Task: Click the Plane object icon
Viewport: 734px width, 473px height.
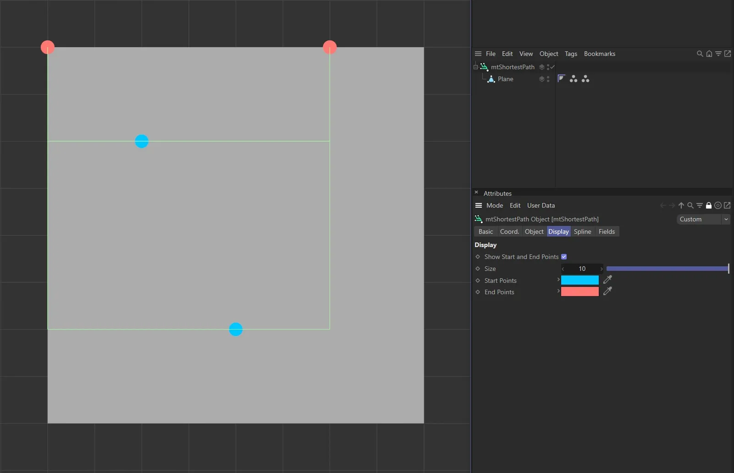Action: click(491, 79)
